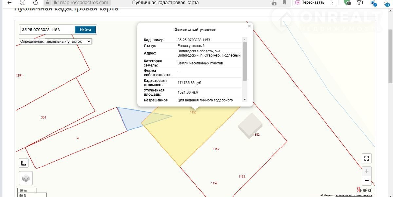Click the gray building on parcel 1152
This screenshot has height=197, width=393.
click(x=250, y=126)
